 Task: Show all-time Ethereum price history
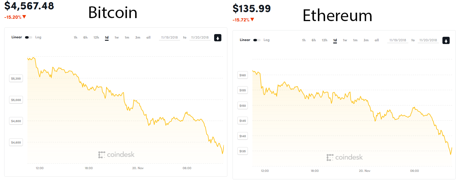tap(377, 40)
